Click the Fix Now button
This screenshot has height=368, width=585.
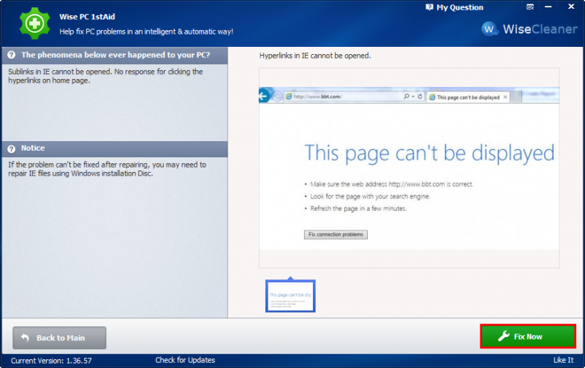point(528,337)
